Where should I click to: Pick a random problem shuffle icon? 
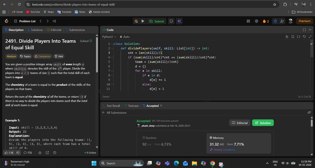pos(54,21)
